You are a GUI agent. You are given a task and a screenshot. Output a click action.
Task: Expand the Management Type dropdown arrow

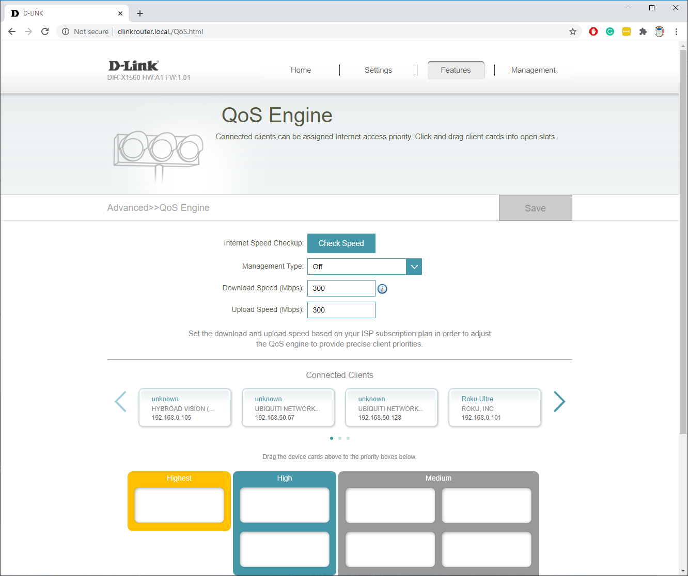(x=414, y=267)
